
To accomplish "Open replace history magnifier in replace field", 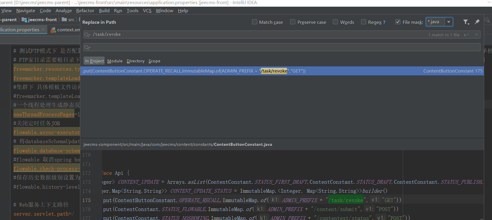I will (x=87, y=47).
